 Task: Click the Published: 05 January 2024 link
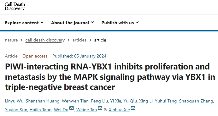(80, 56)
